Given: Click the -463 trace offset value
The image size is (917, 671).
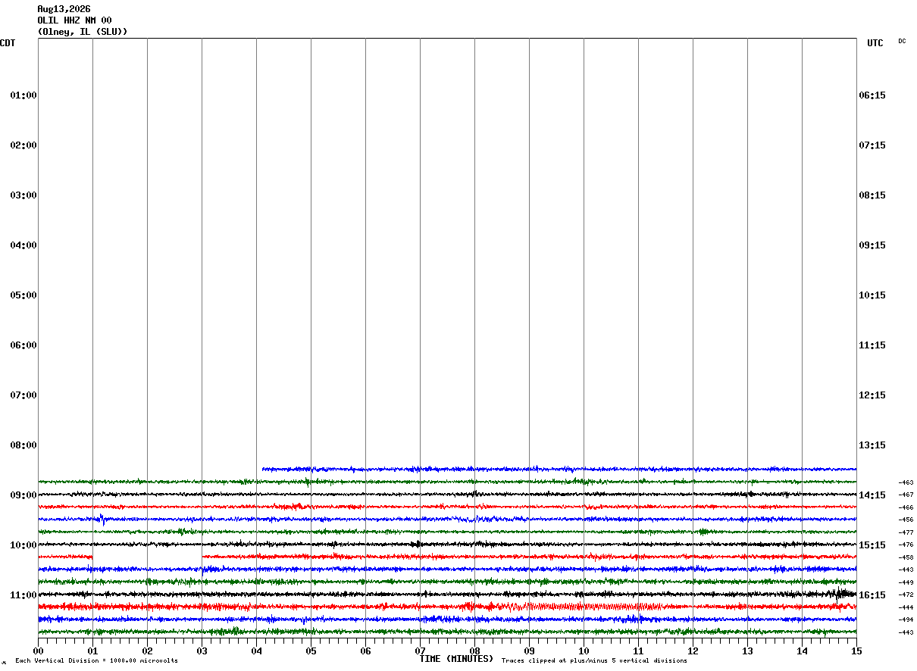Looking at the screenshot, I should pos(906,482).
